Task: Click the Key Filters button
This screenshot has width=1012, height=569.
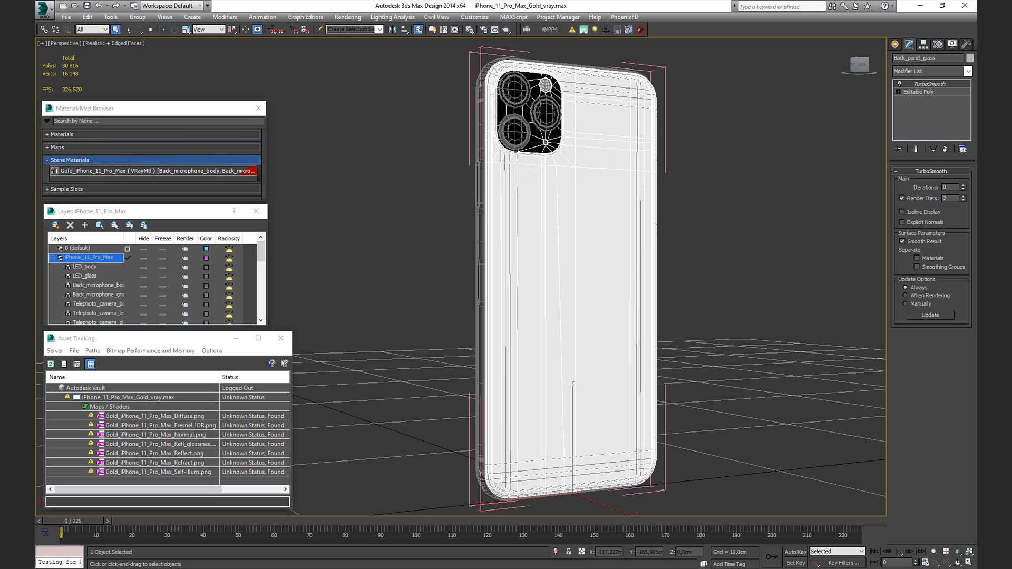Action: point(843,563)
